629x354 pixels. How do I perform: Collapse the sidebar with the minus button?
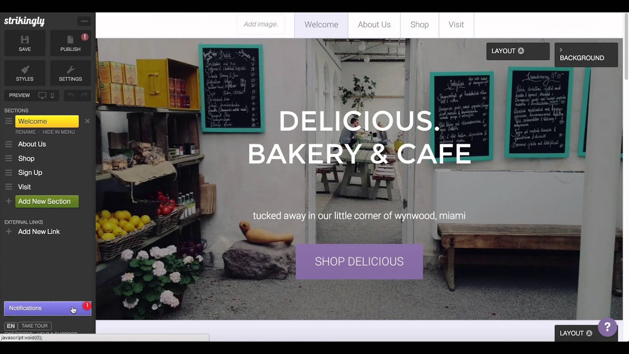(x=84, y=21)
